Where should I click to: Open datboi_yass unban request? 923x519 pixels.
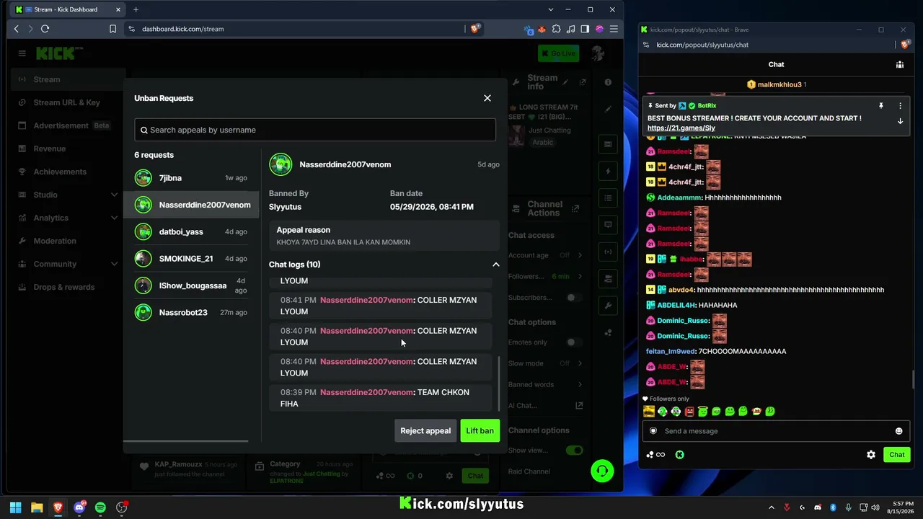point(192,232)
